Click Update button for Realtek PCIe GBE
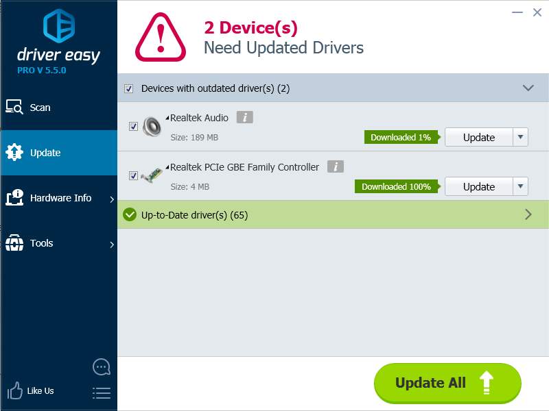 point(478,186)
